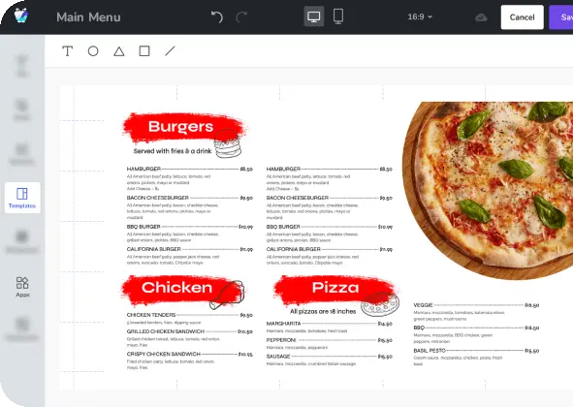Select the Triangle shape tool
This screenshot has height=407, width=573.
click(x=118, y=51)
